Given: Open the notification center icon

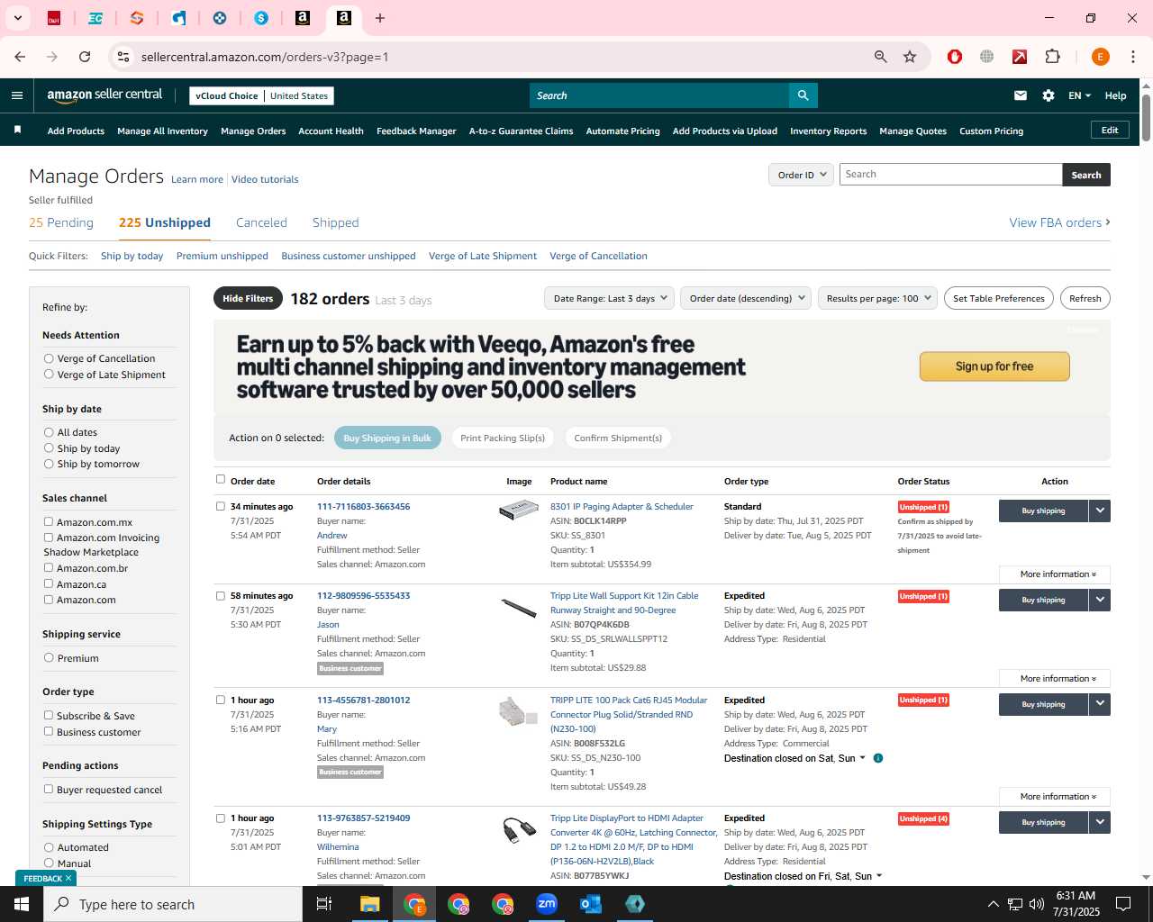Looking at the screenshot, I should [1123, 904].
